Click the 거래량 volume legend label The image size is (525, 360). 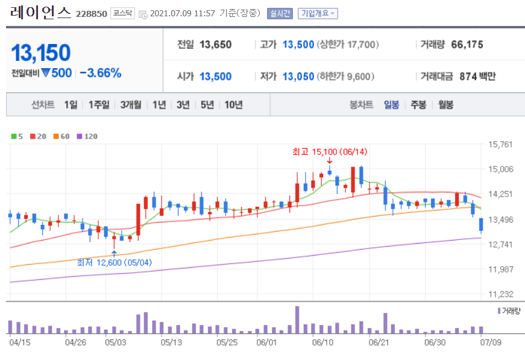click(x=509, y=311)
